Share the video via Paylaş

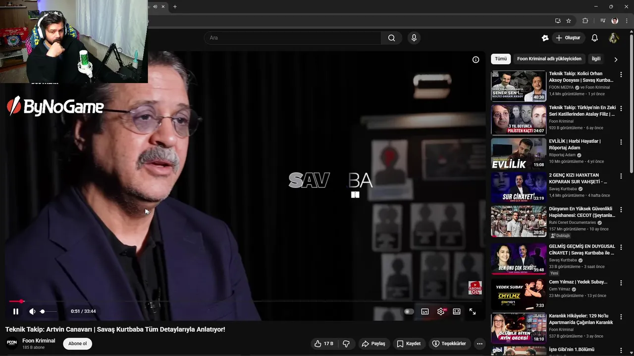click(373, 344)
